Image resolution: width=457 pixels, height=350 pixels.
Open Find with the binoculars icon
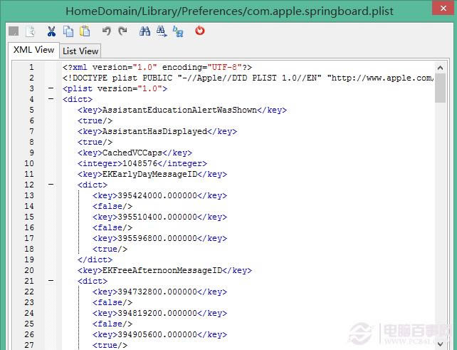coord(145,31)
